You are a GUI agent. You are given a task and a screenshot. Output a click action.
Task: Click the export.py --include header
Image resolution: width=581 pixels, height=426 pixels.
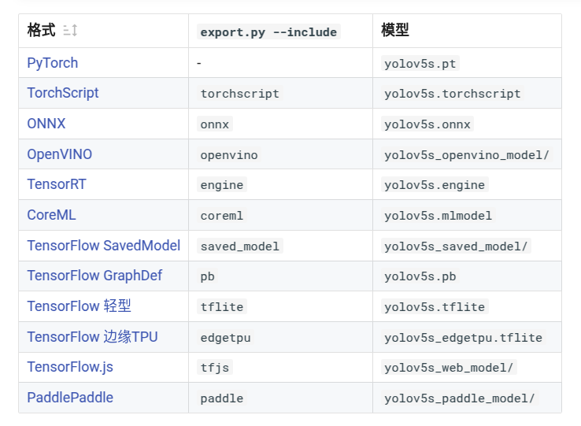click(268, 32)
